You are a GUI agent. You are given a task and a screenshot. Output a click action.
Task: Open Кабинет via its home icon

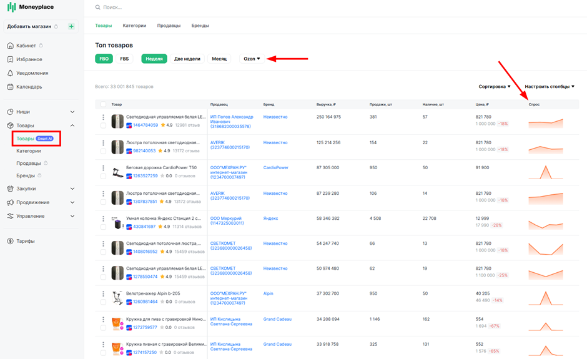pos(10,46)
